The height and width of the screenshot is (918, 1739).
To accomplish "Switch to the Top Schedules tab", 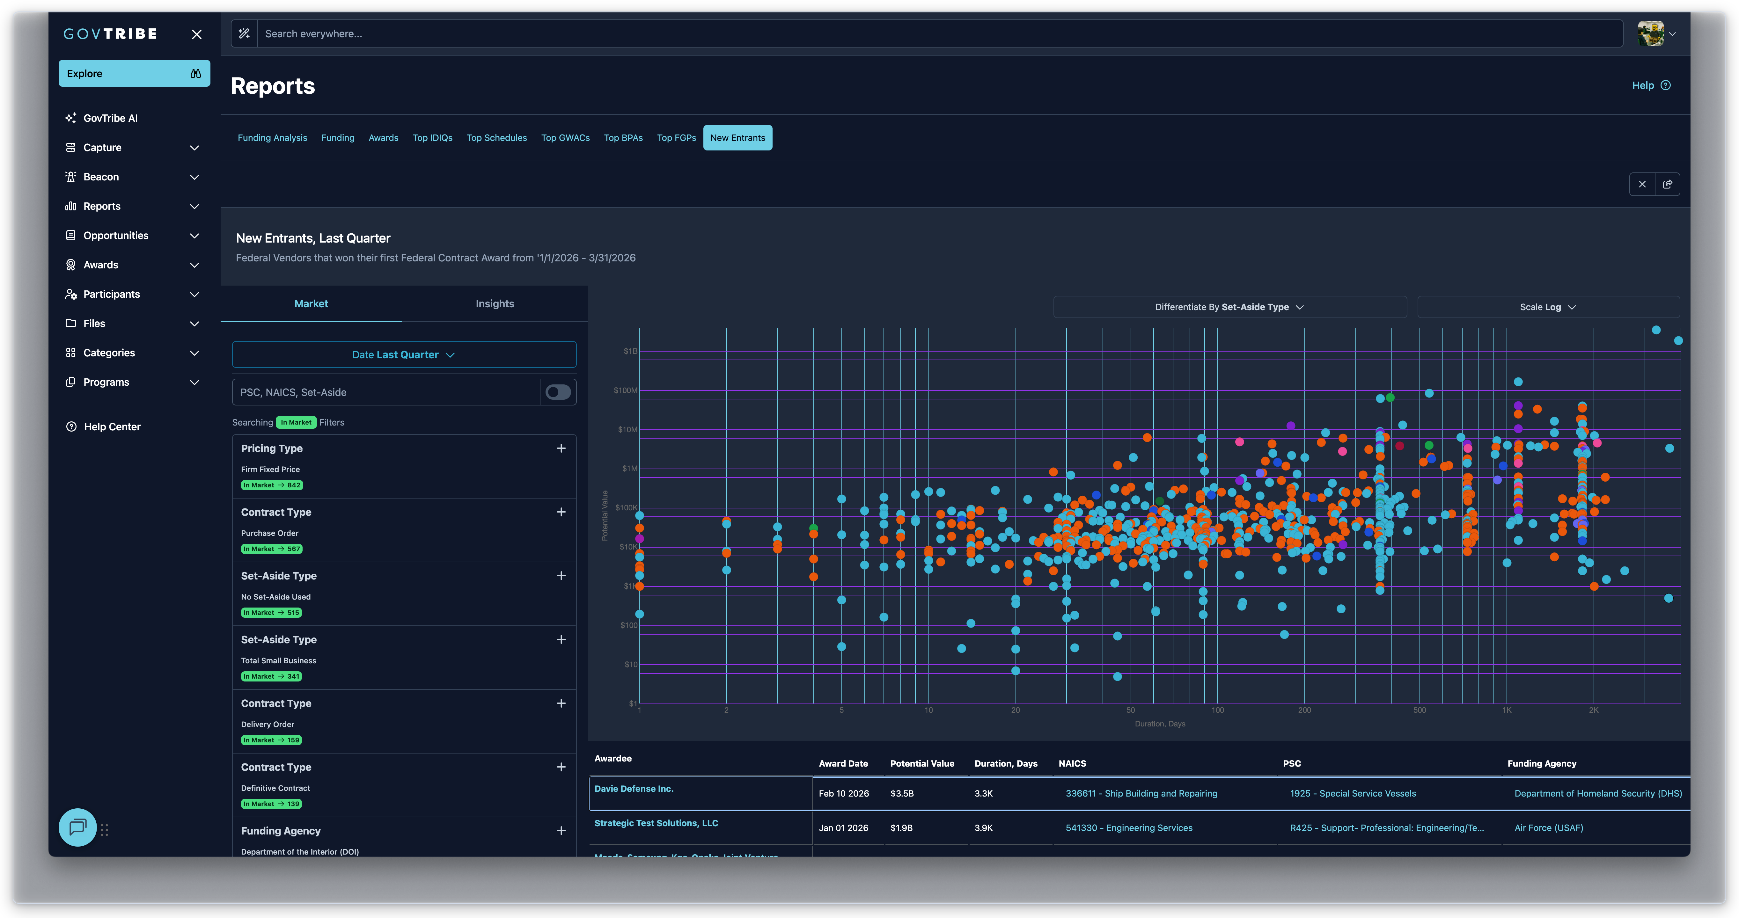I will (x=497, y=138).
